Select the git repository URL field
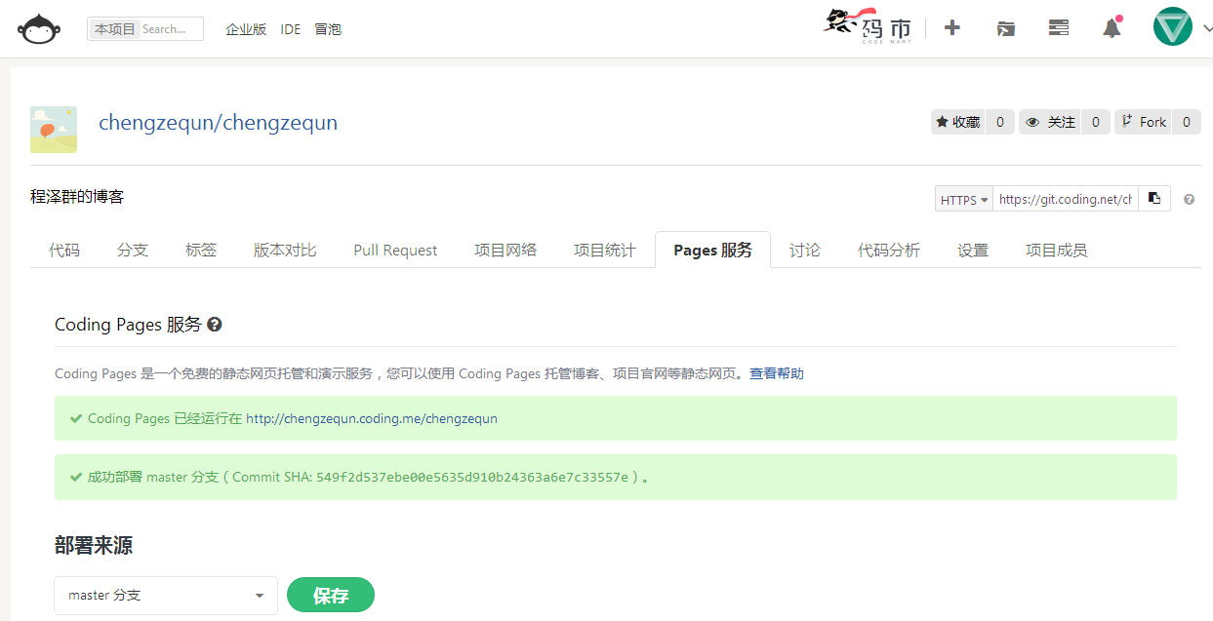This screenshot has width=1213, height=621. (1066, 199)
